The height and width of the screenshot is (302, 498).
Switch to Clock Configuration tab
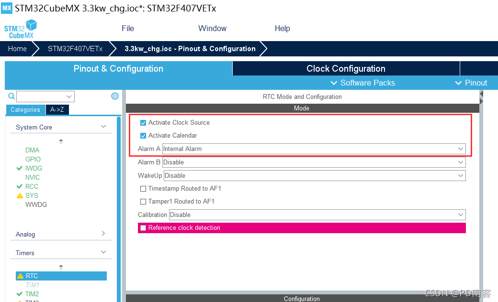346,68
